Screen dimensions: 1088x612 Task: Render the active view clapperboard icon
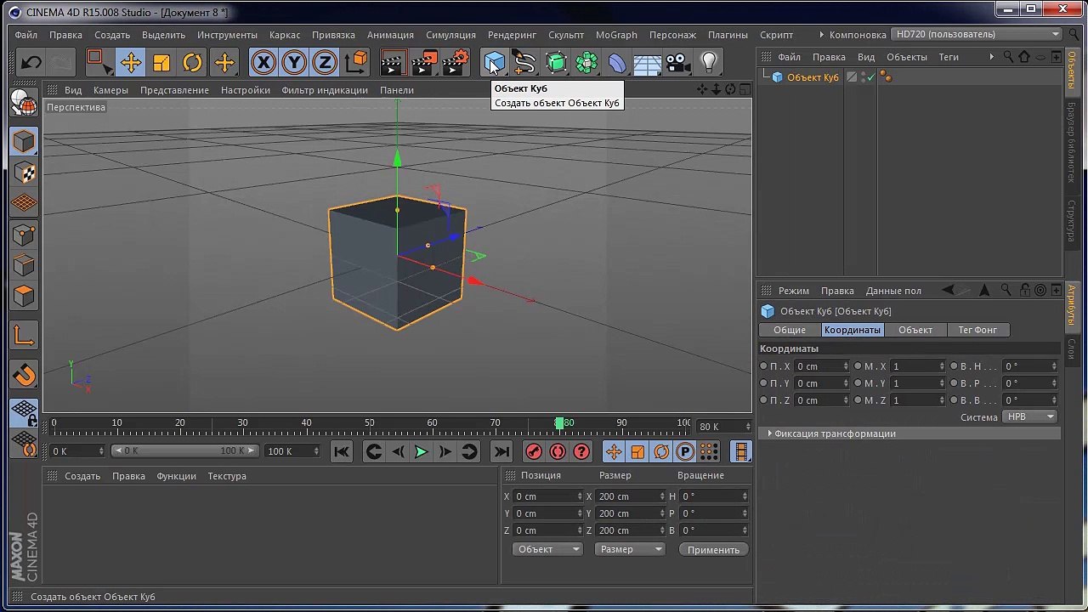[393, 62]
